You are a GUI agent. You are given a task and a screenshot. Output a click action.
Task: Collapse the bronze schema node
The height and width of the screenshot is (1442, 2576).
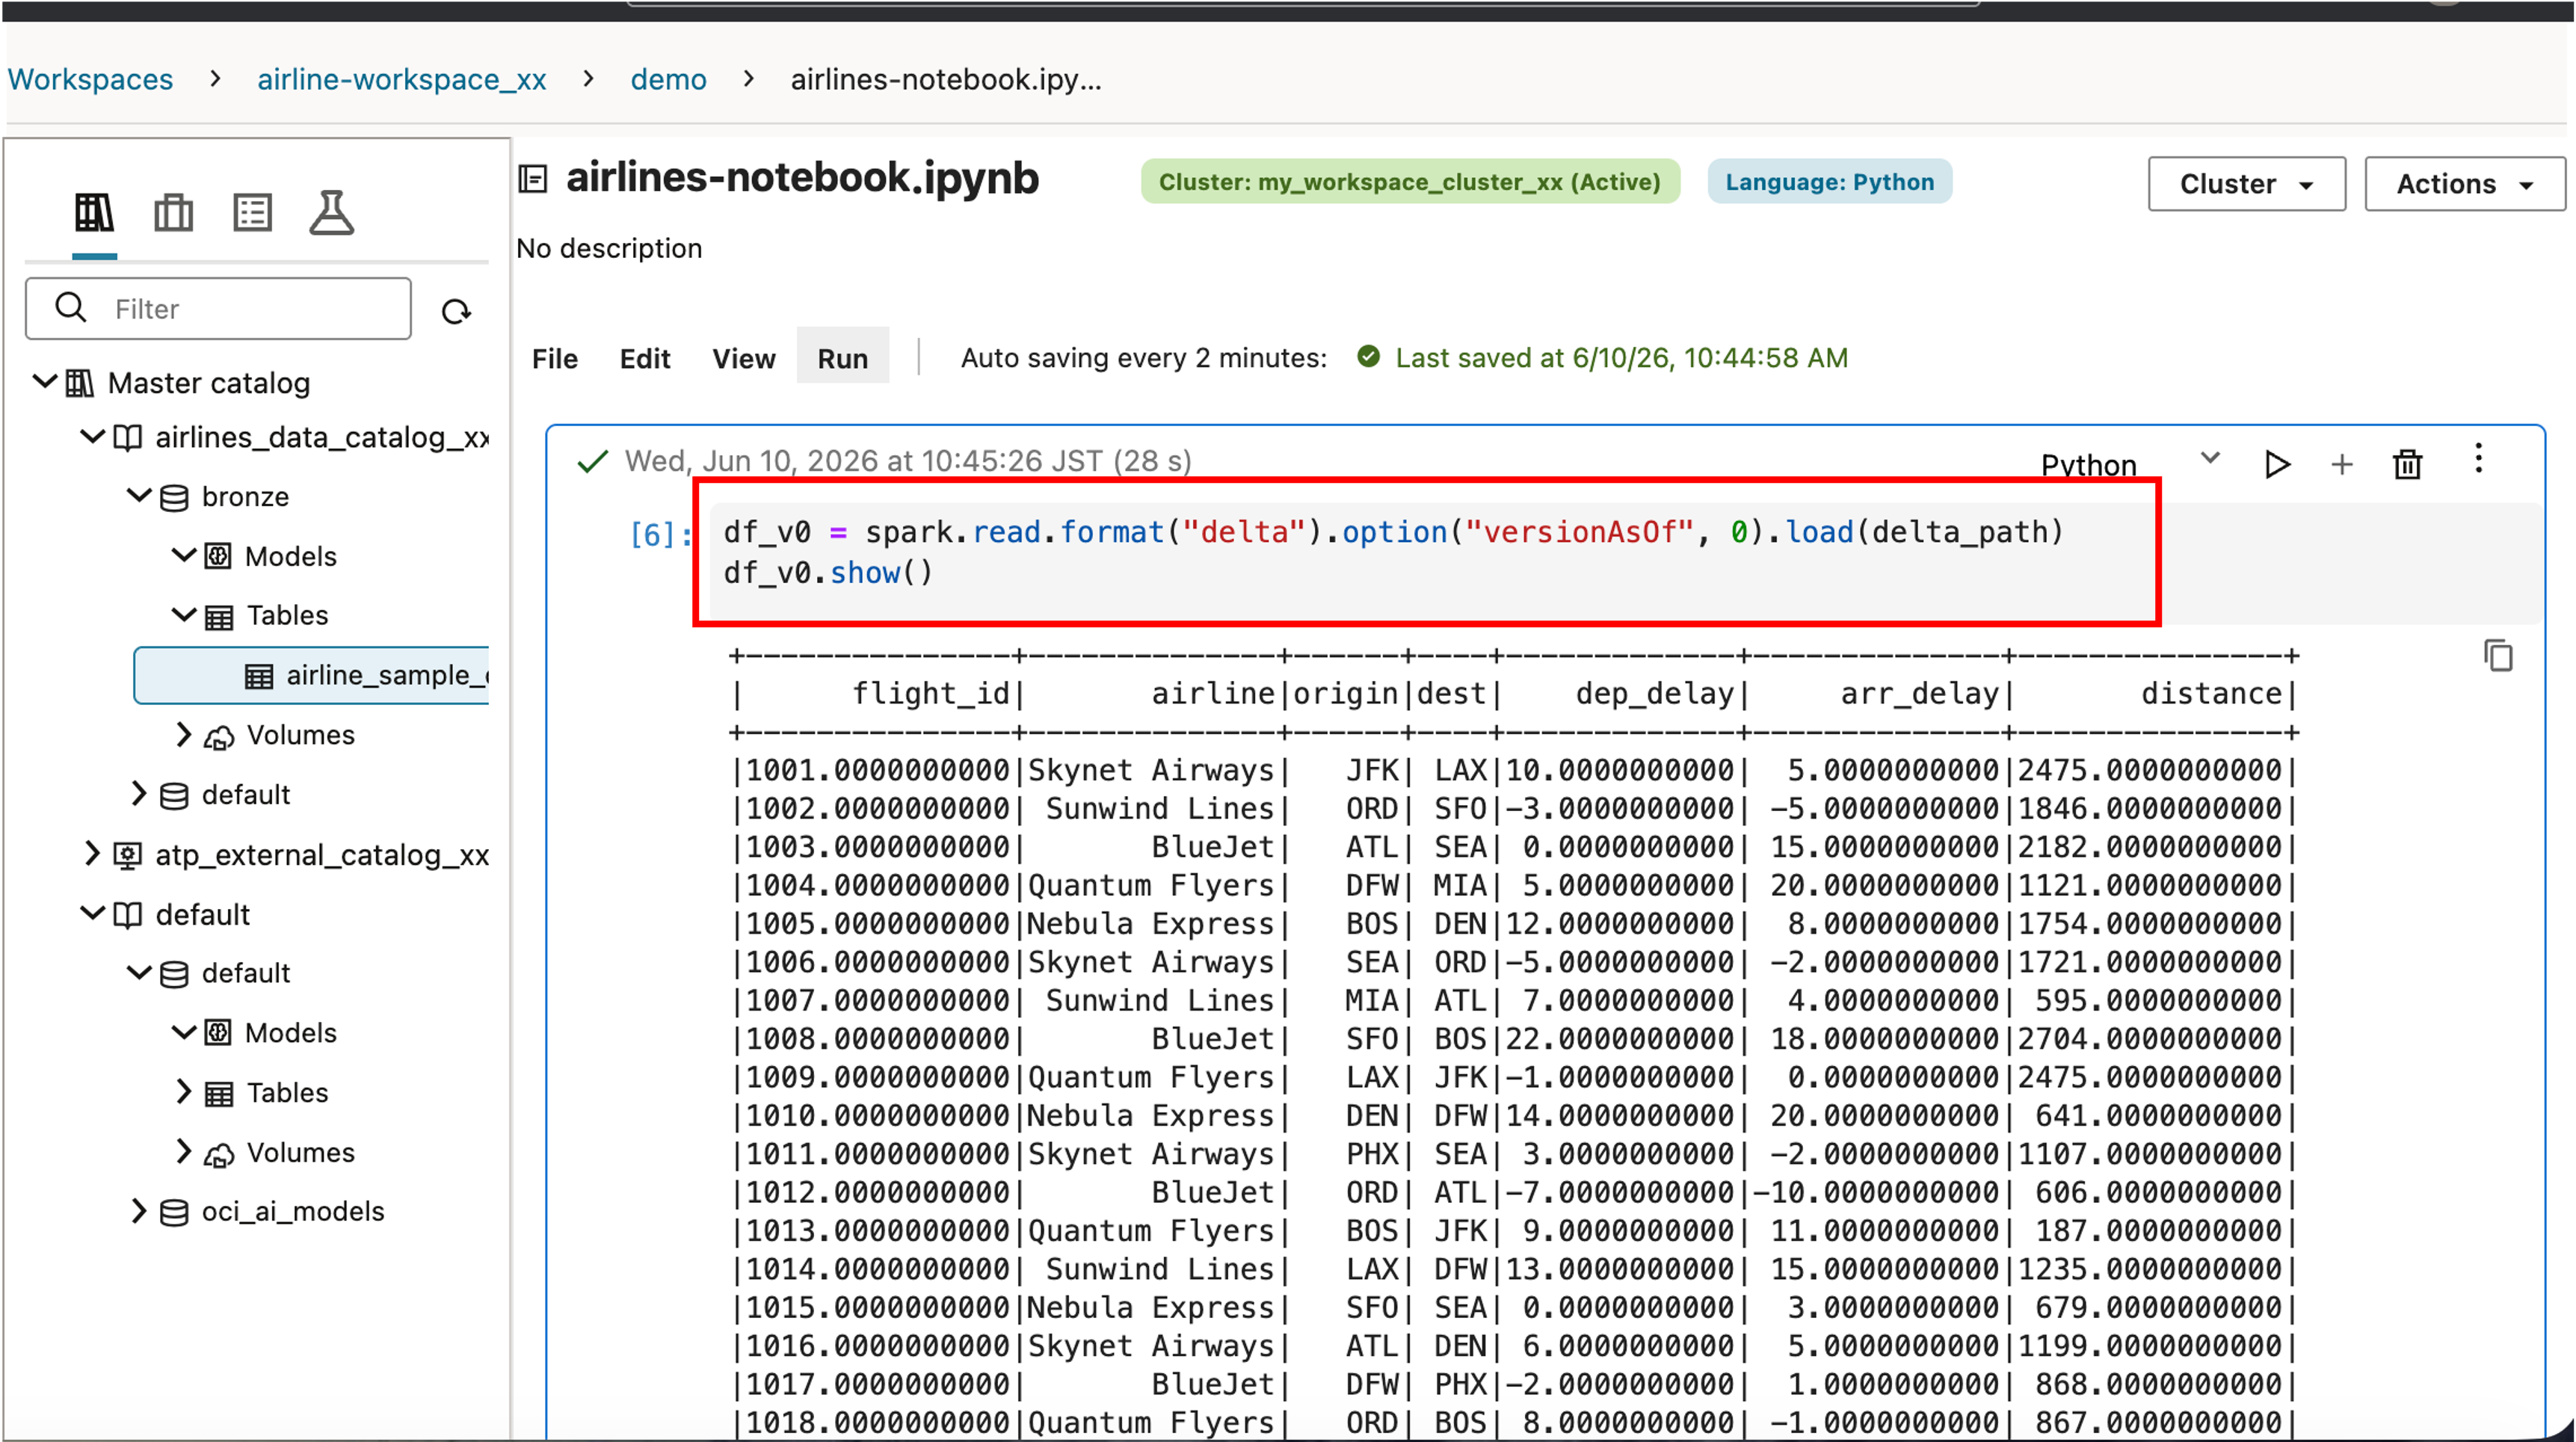pyautogui.click(x=139, y=495)
